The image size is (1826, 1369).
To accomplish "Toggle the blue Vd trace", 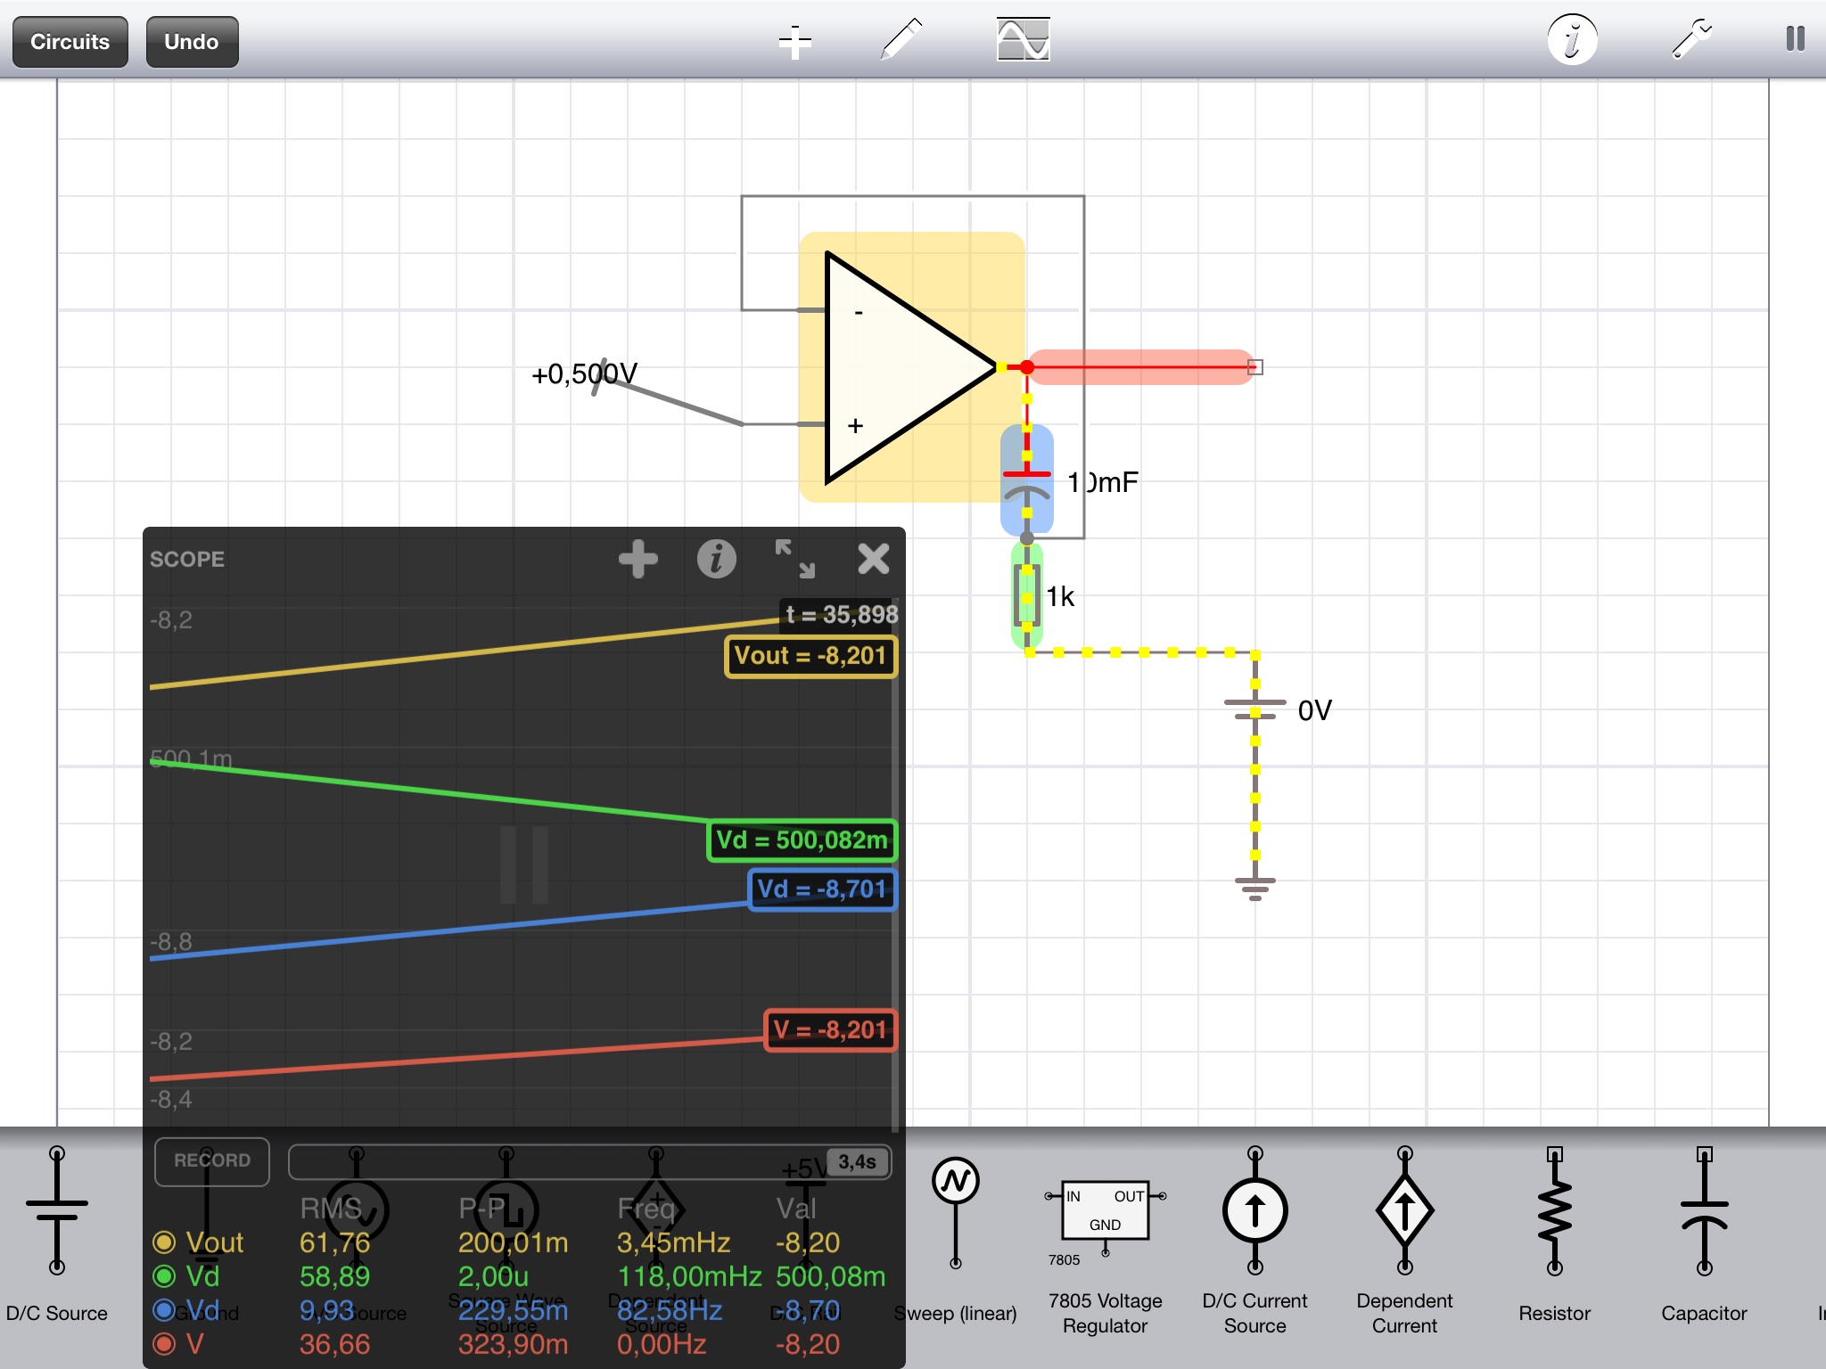I will coord(164,1310).
